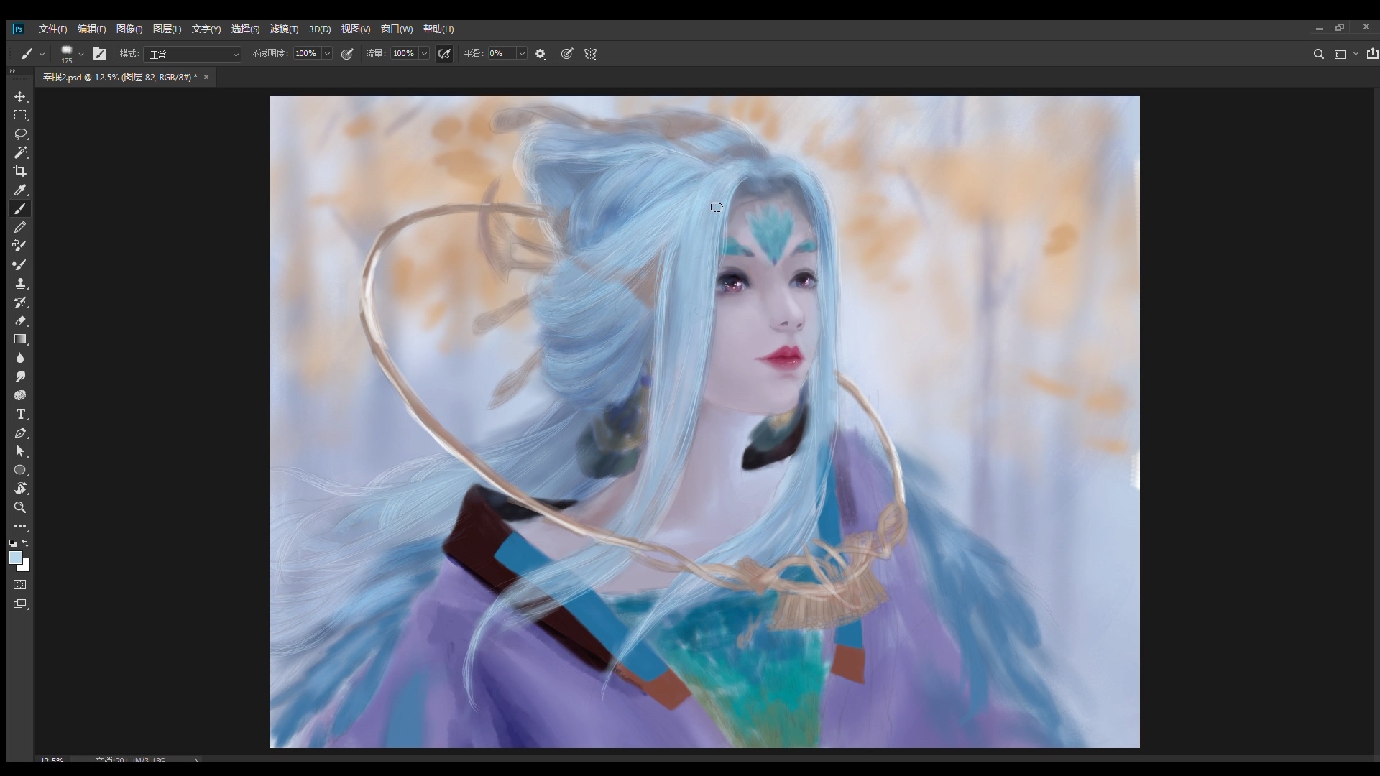Open the 滤镜(T) menu
Screen dimensions: 1380x776
(284, 29)
